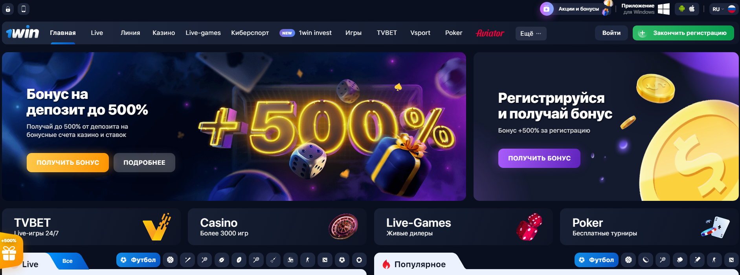Click the 1win logo
Image resolution: width=740 pixels, height=275 pixels.
pos(22,33)
